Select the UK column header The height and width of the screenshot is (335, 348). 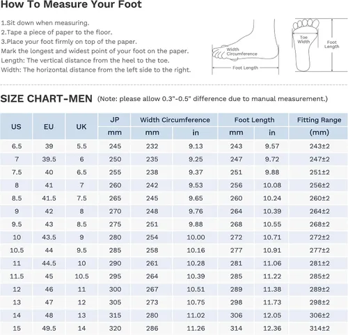coord(81,127)
